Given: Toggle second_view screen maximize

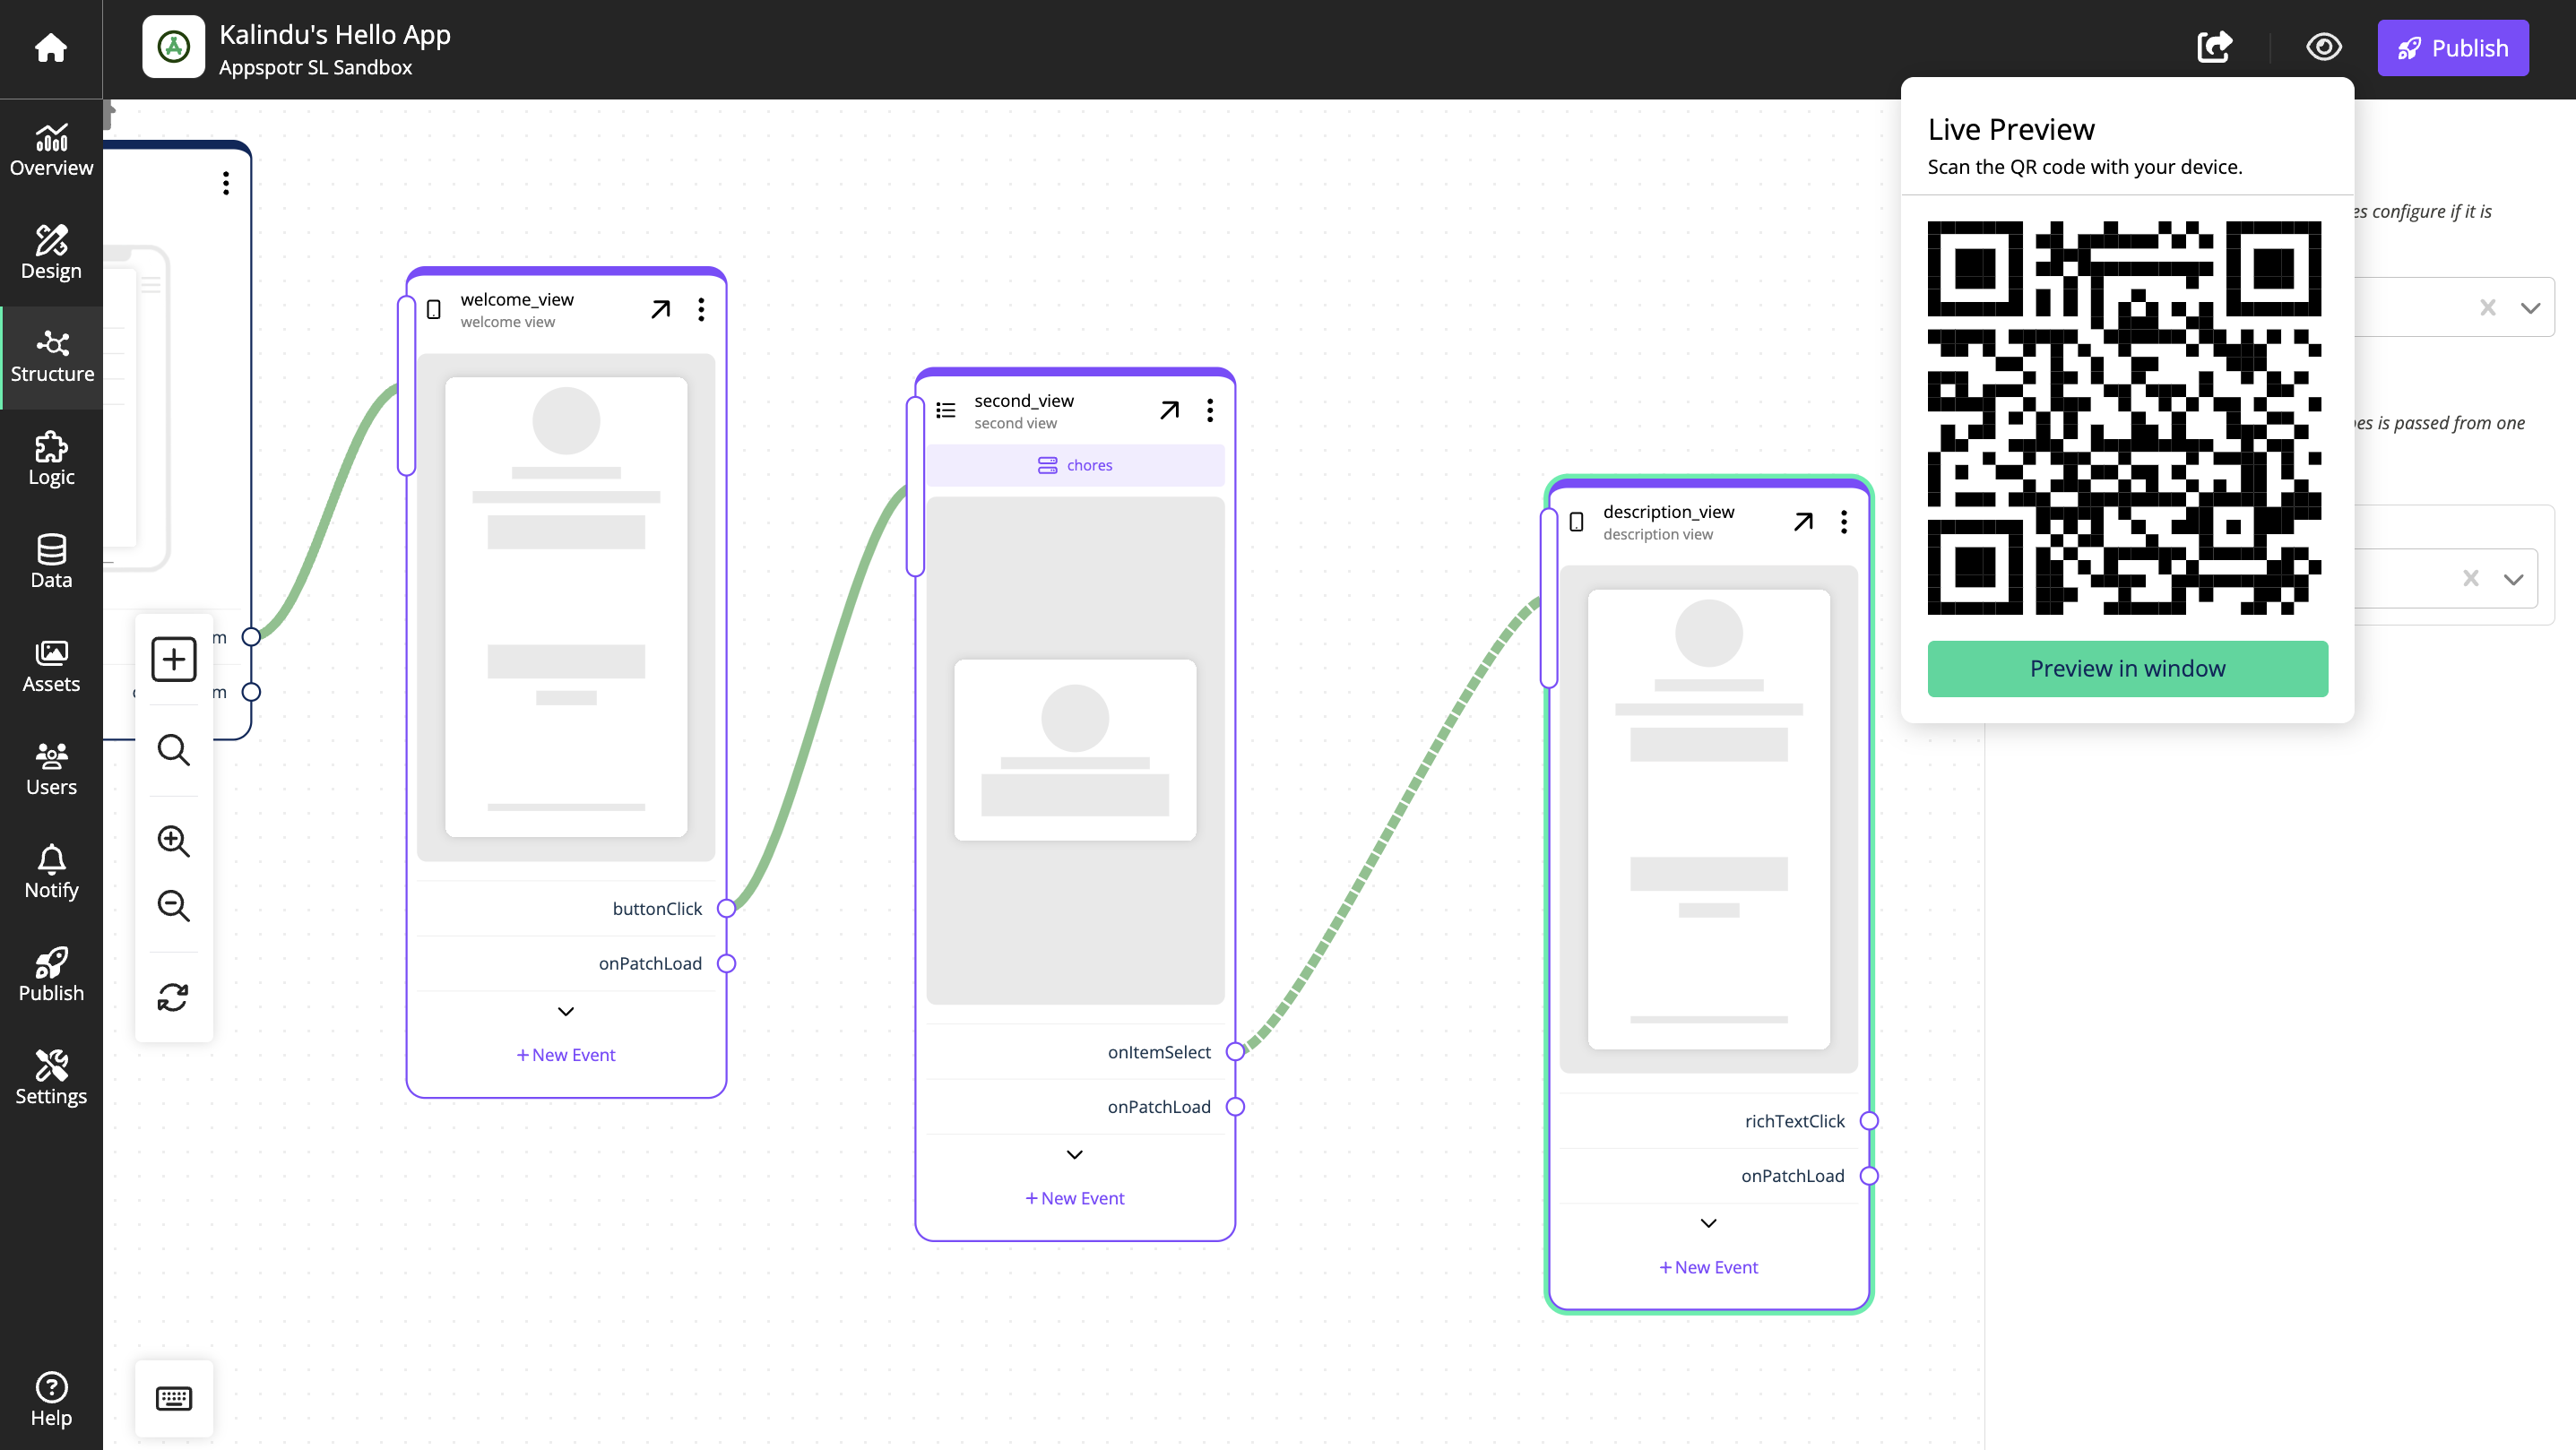Looking at the screenshot, I should tap(1170, 409).
